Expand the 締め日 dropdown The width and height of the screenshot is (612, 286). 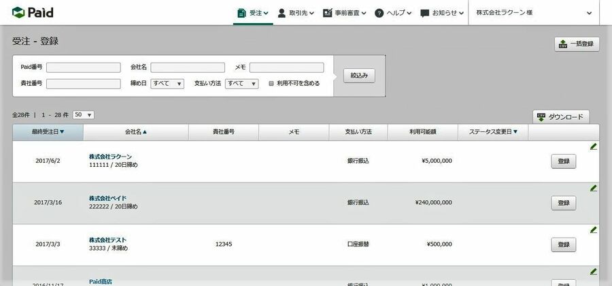coord(167,84)
